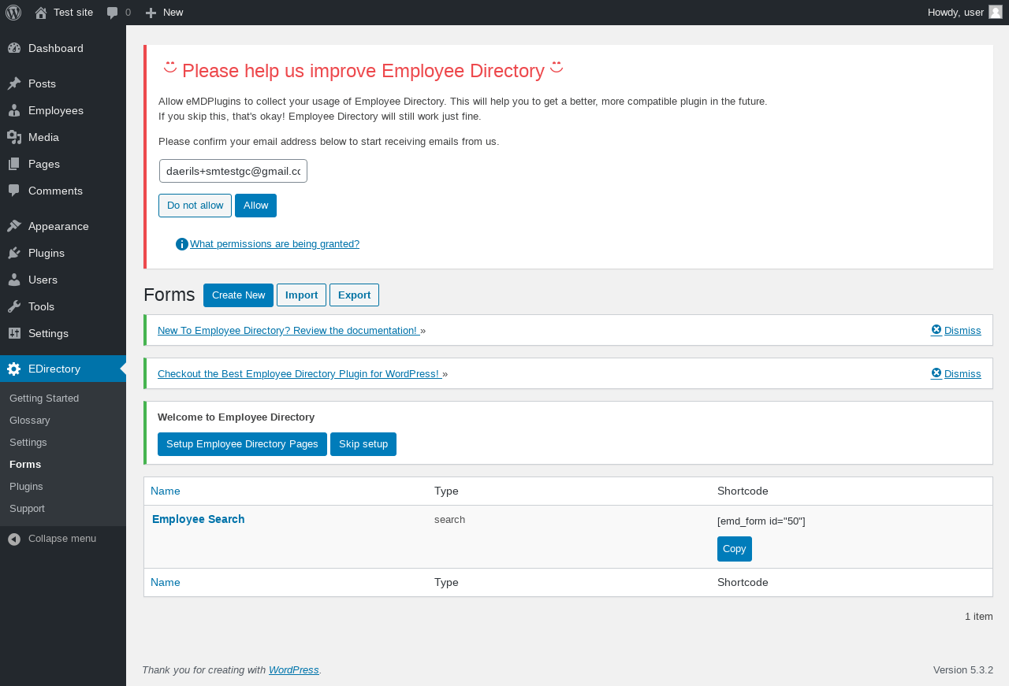Click the Export button

coord(354,295)
